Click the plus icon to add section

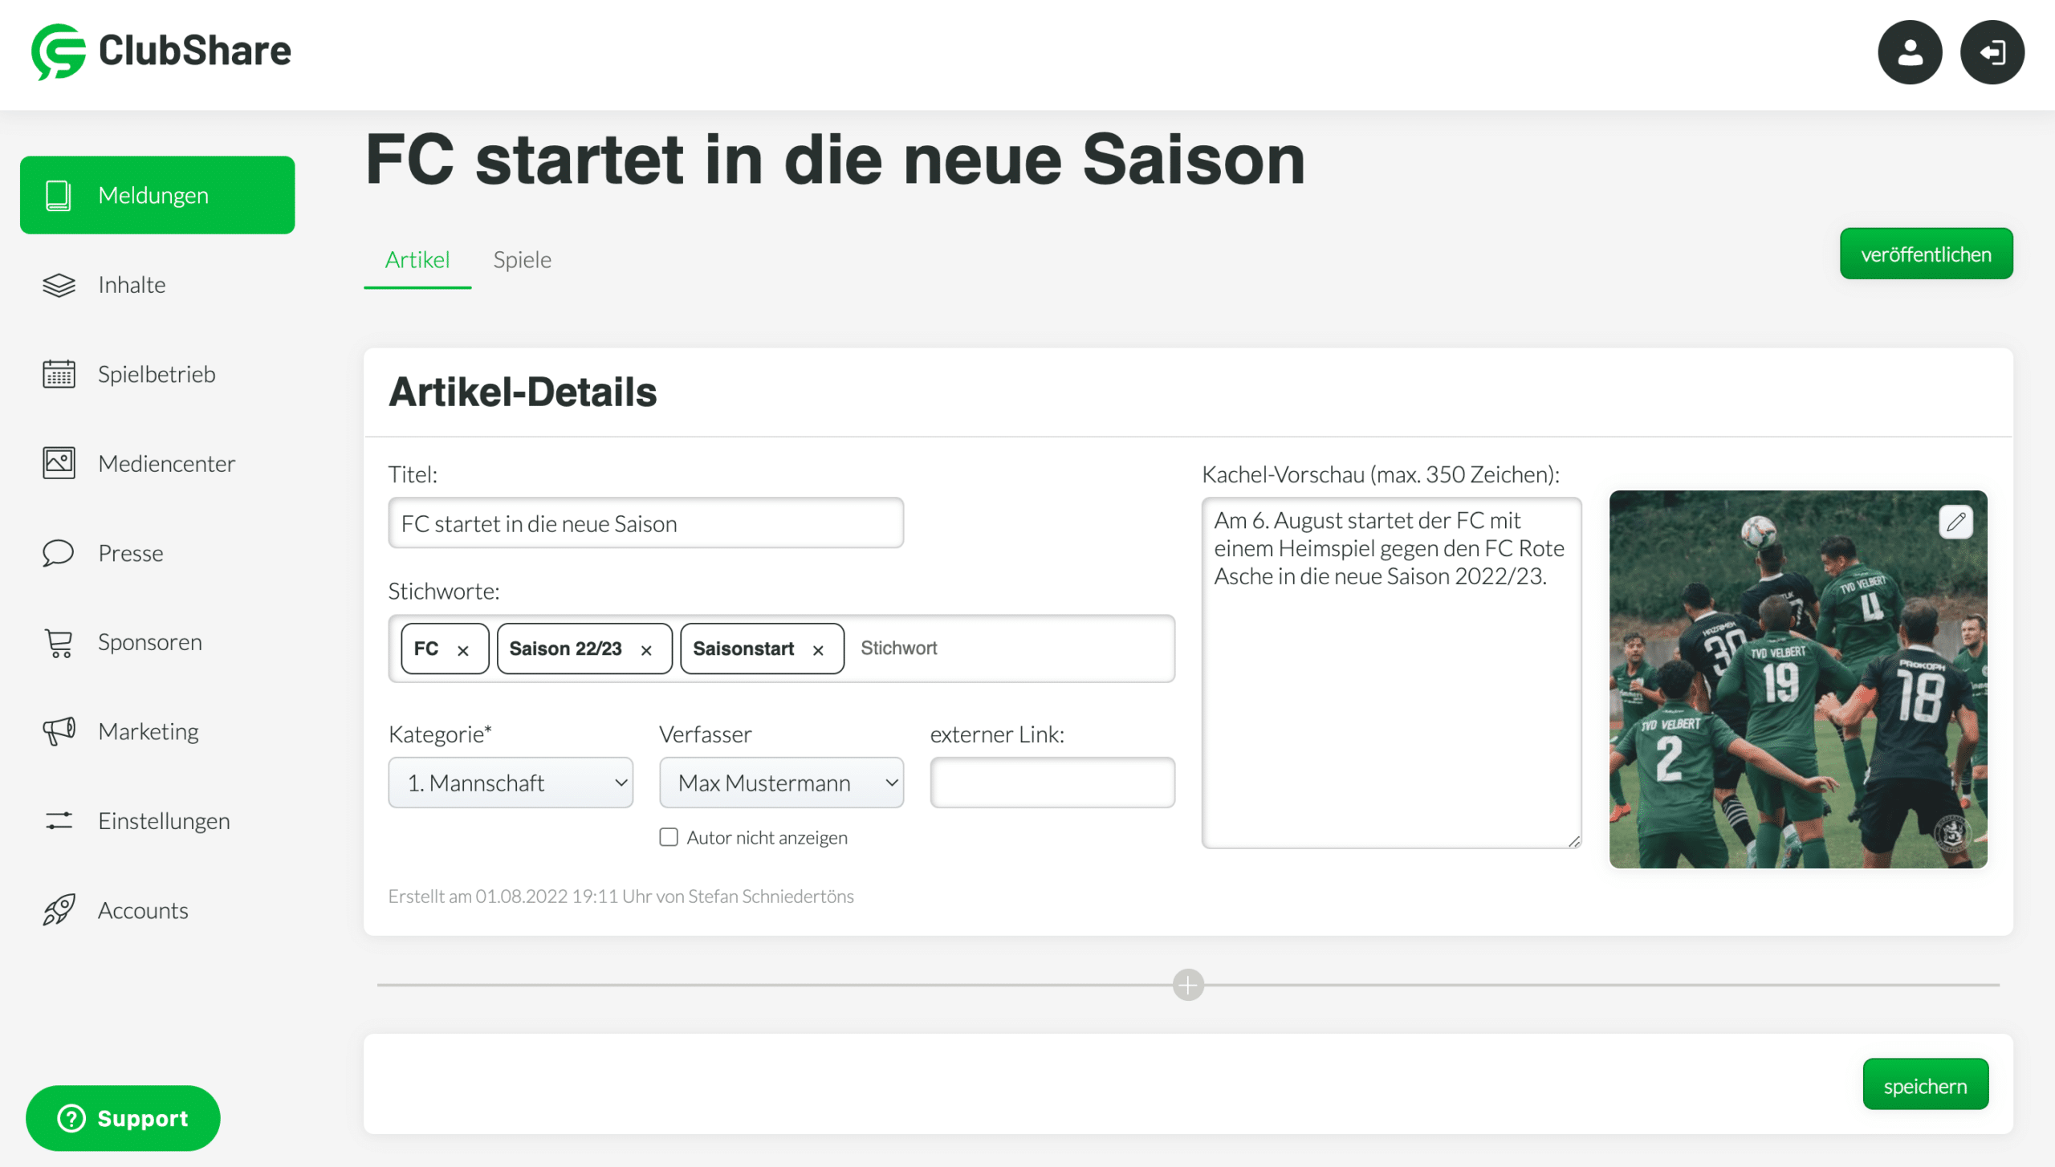pos(1187,985)
